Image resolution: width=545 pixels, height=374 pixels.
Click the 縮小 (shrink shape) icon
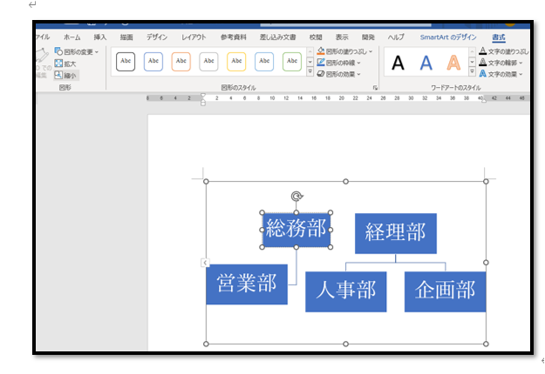tap(65, 76)
